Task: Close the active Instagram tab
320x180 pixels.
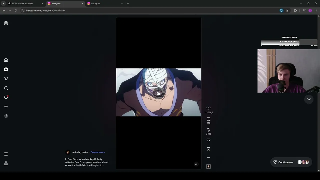Action: tap(82, 3)
